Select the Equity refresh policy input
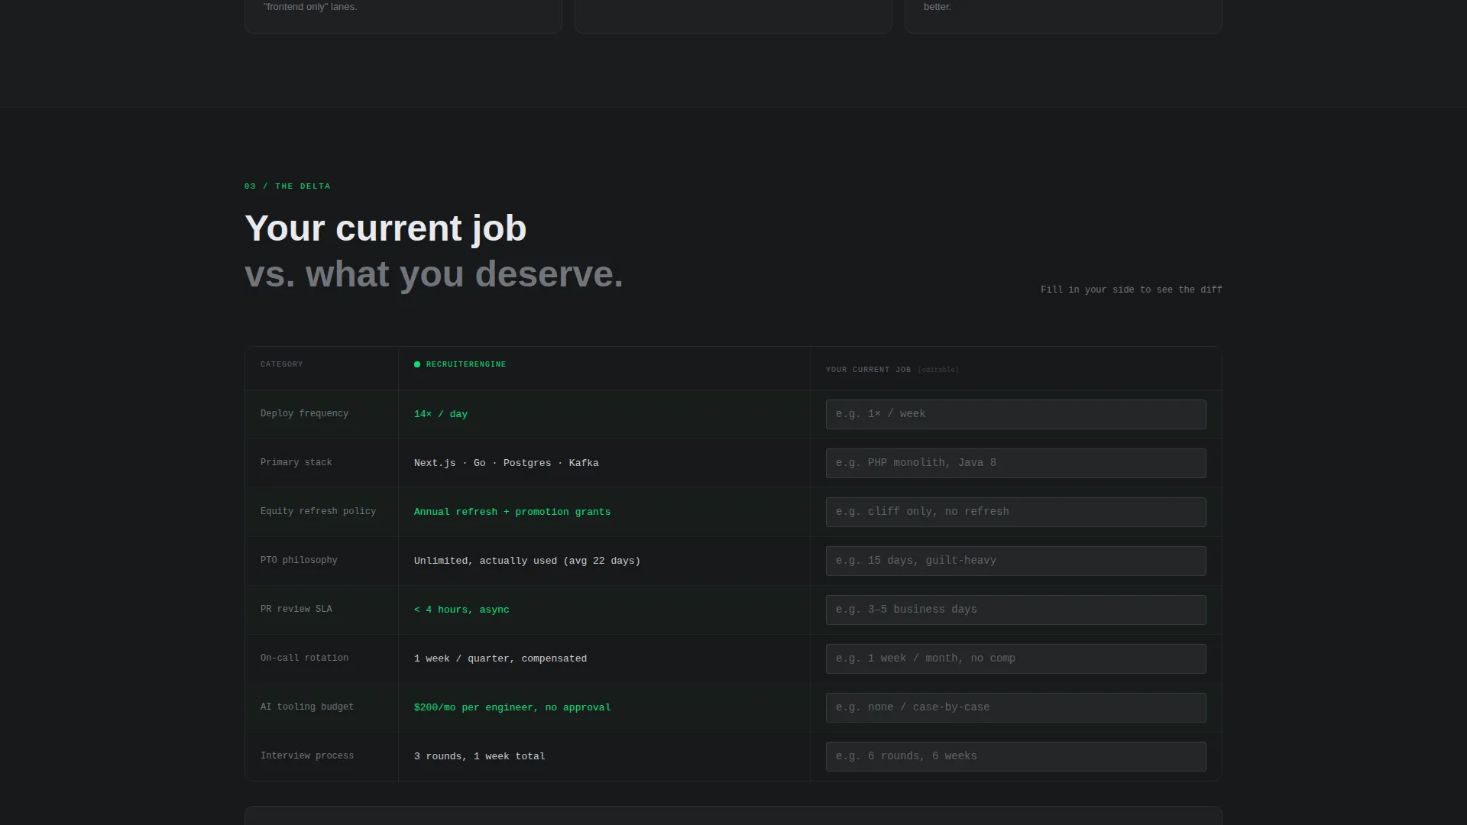1467x825 pixels. tap(1015, 512)
